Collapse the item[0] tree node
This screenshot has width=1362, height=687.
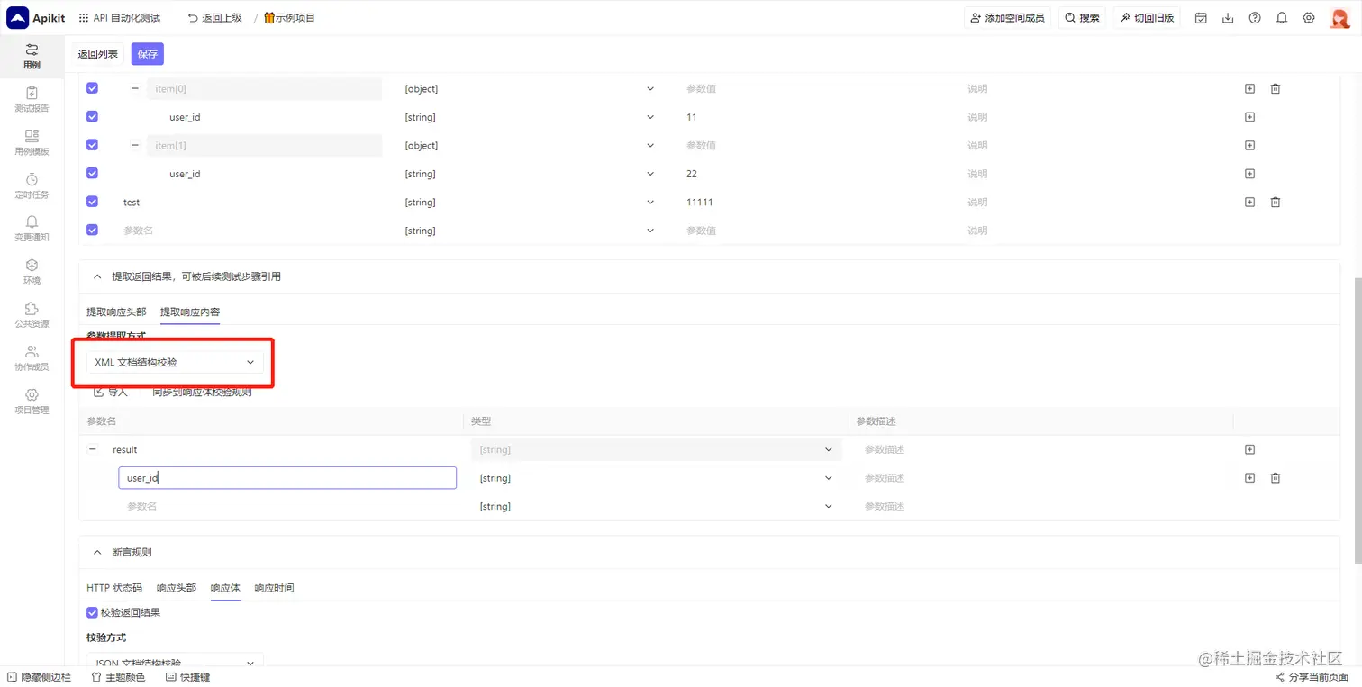click(135, 88)
